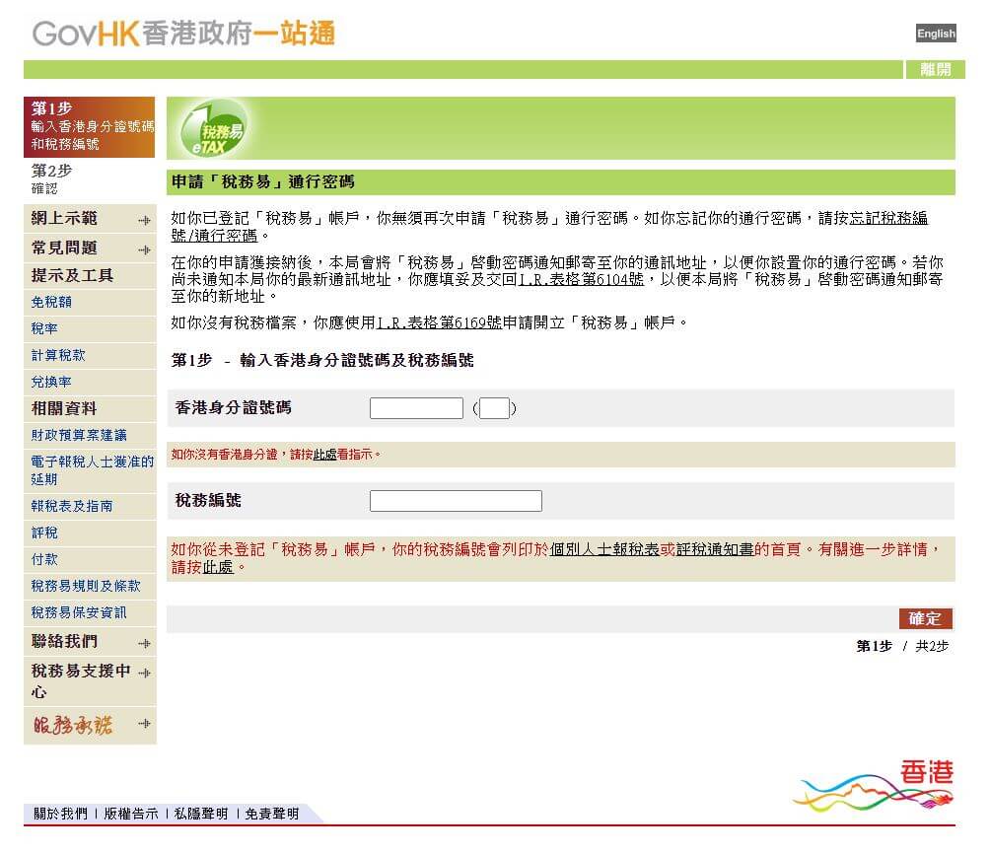Screen dimensions: 990x853
Task: Click the GovHK 香港政府一站通 logo
Action: (183, 34)
